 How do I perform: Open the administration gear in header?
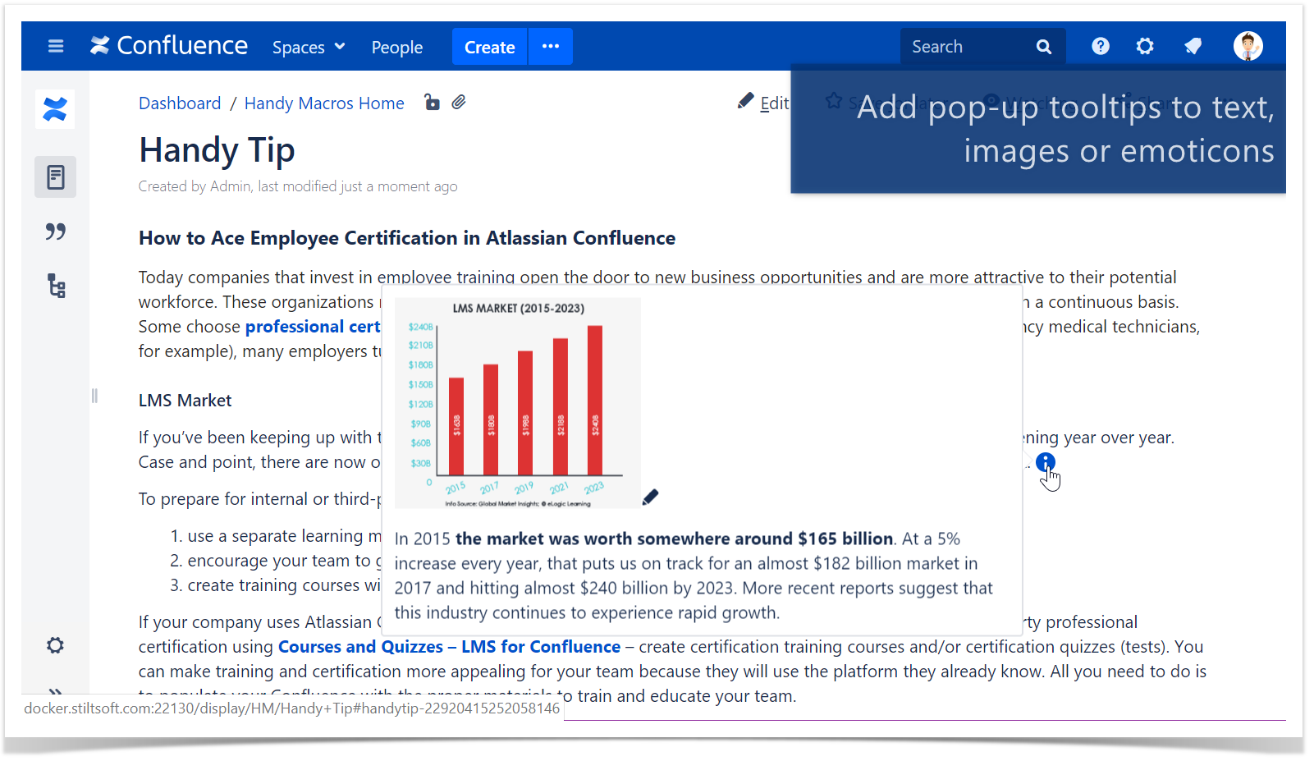(x=1145, y=47)
